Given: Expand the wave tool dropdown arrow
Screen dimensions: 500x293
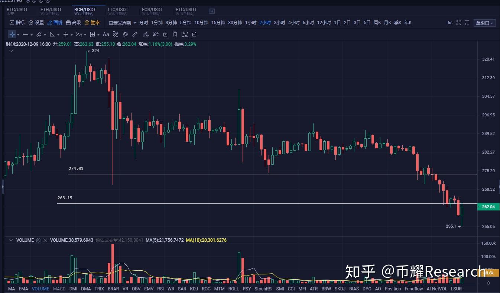Looking at the screenshot, I should [x=85, y=35].
